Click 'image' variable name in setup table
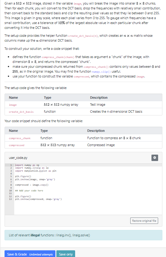Screen dimensions: 166x257 click(13, 105)
